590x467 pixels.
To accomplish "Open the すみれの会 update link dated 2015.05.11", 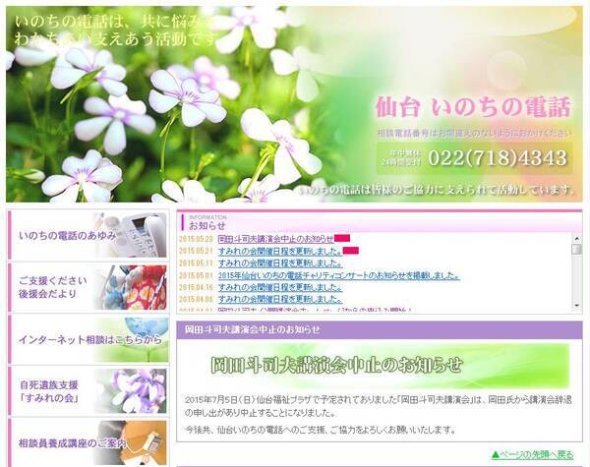I will click(280, 263).
